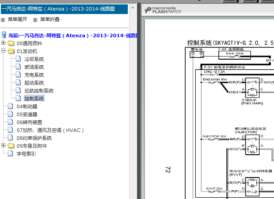Click the ENG.+B 7.5A fuse label
The width and height of the screenshot is (274, 199).
coord(214,71)
